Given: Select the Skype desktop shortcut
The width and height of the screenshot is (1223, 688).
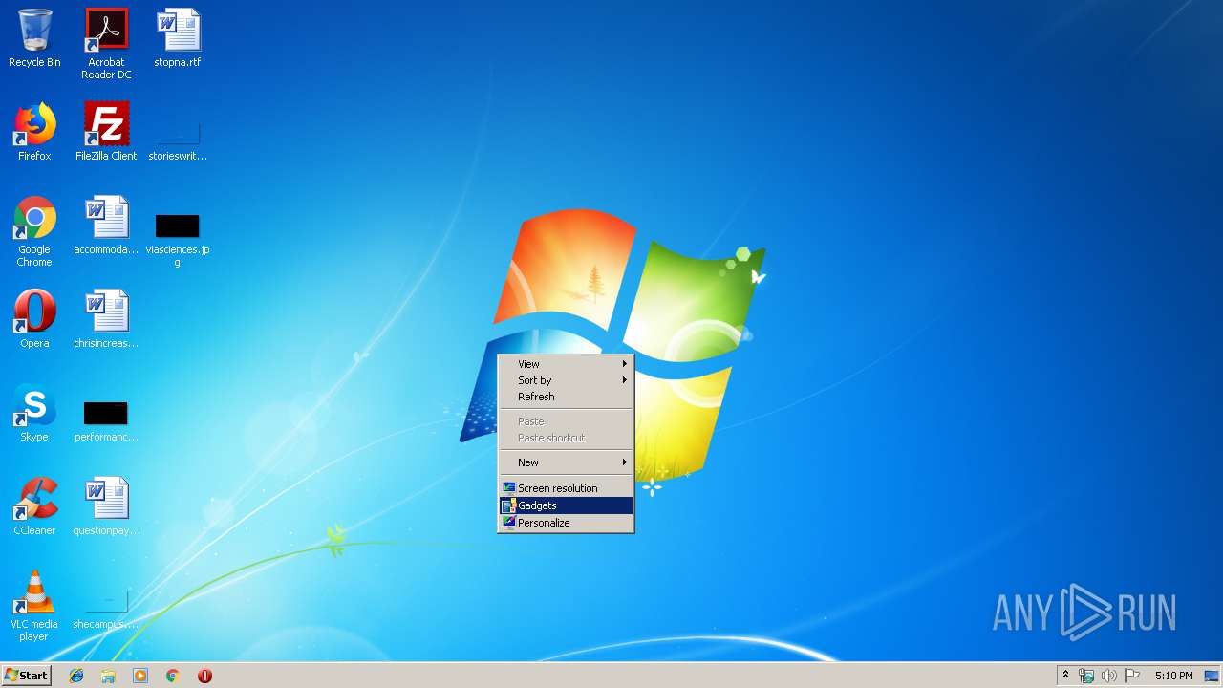Looking at the screenshot, I should pyautogui.click(x=34, y=413).
